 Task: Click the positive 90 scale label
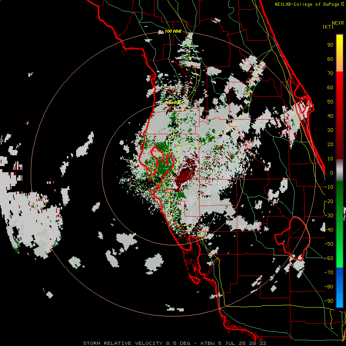[x=330, y=45]
